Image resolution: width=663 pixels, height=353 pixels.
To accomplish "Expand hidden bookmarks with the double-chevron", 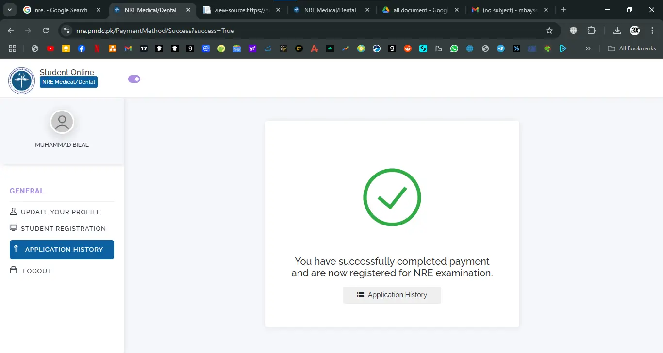I will point(588,48).
